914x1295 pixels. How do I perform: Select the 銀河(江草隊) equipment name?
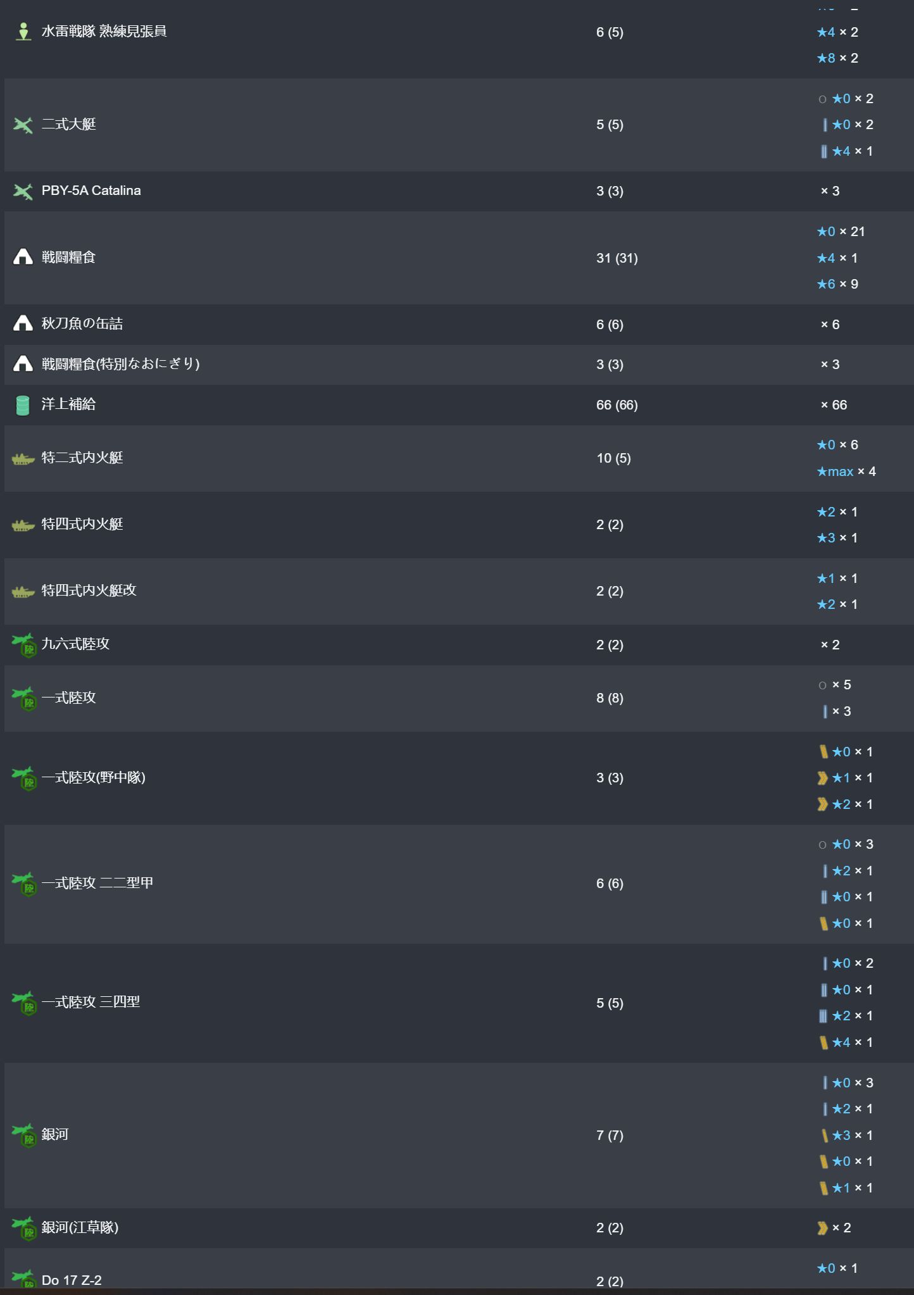point(80,1227)
